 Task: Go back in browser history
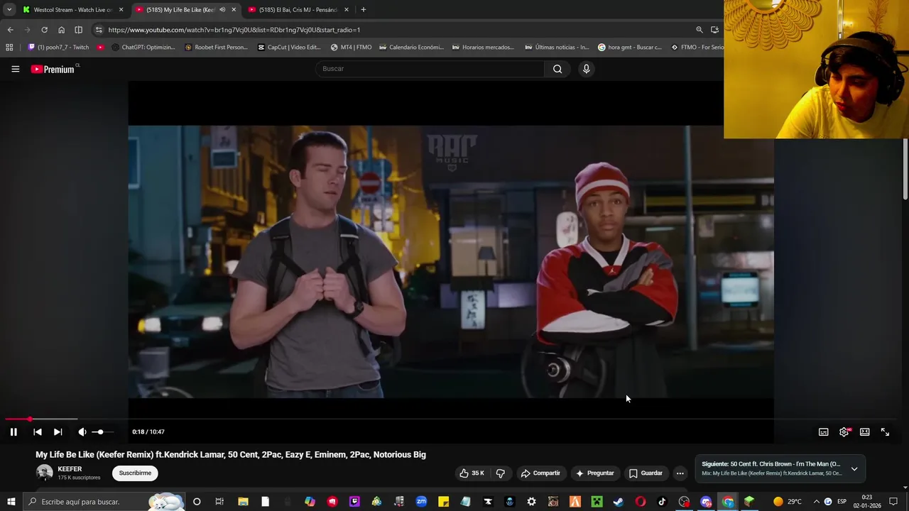pyautogui.click(x=10, y=30)
